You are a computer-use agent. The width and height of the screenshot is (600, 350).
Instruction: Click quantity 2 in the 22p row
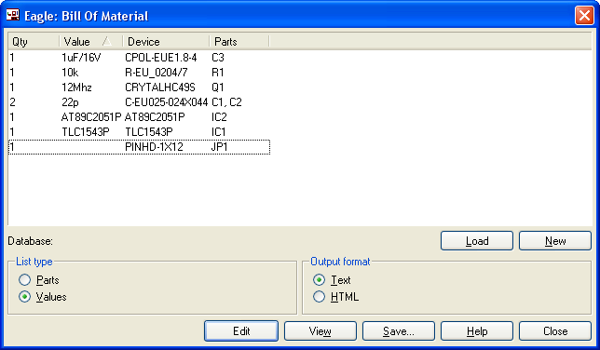pos(12,102)
